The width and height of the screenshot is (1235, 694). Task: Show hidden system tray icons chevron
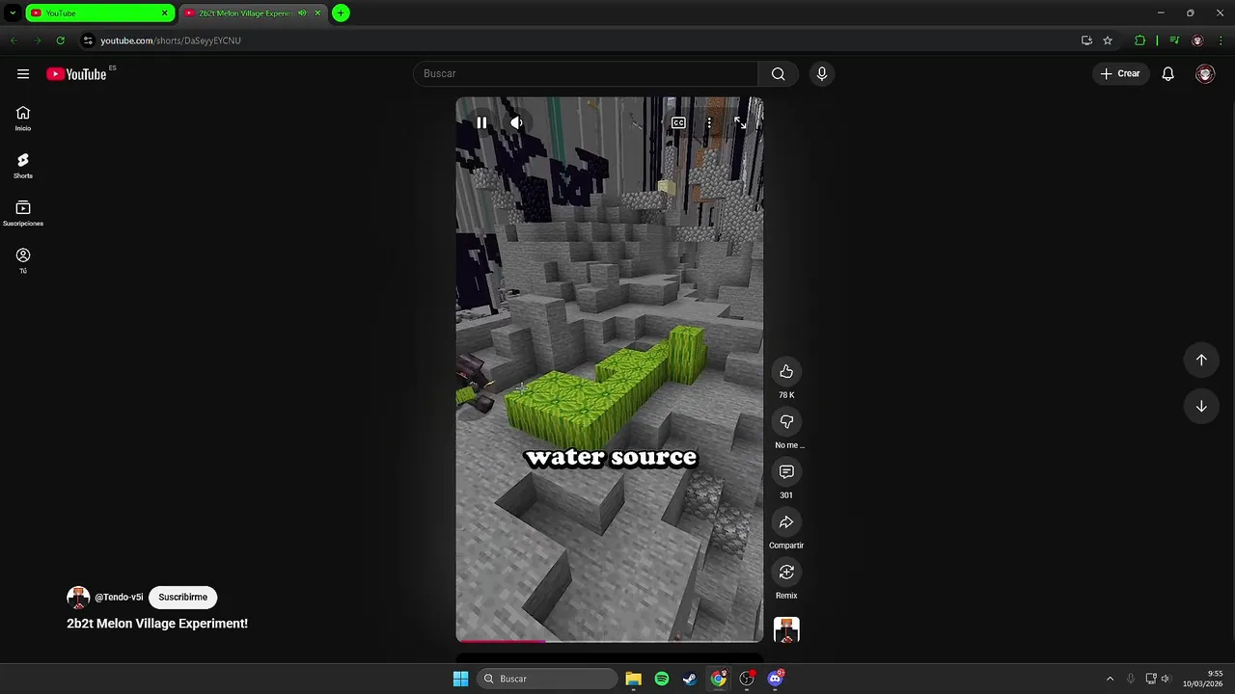pos(1110,679)
